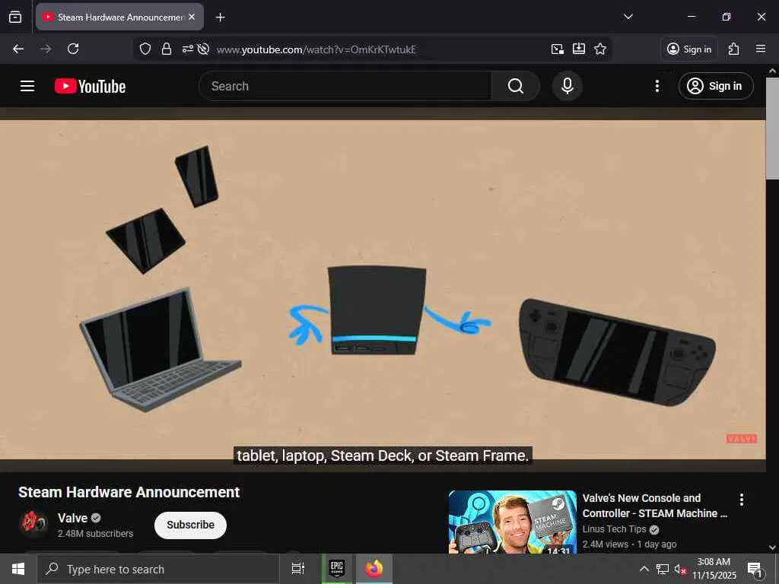Open the Valve channel name link
Viewport: 779px width, 584px height.
point(72,518)
